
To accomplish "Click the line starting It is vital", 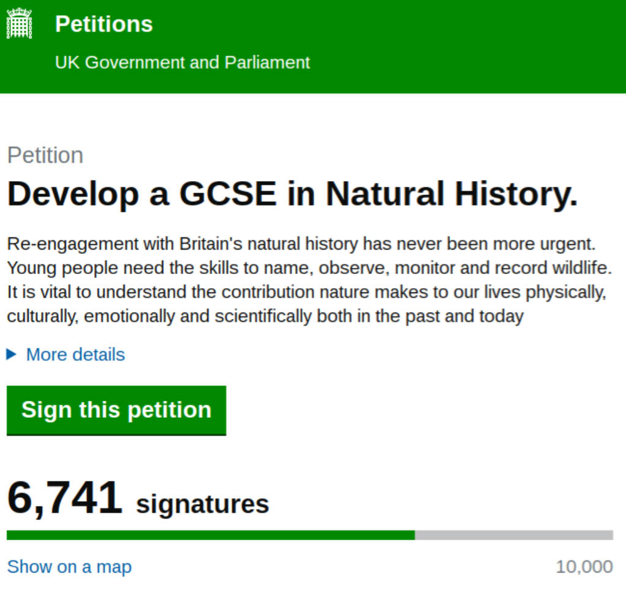I will (306, 292).
